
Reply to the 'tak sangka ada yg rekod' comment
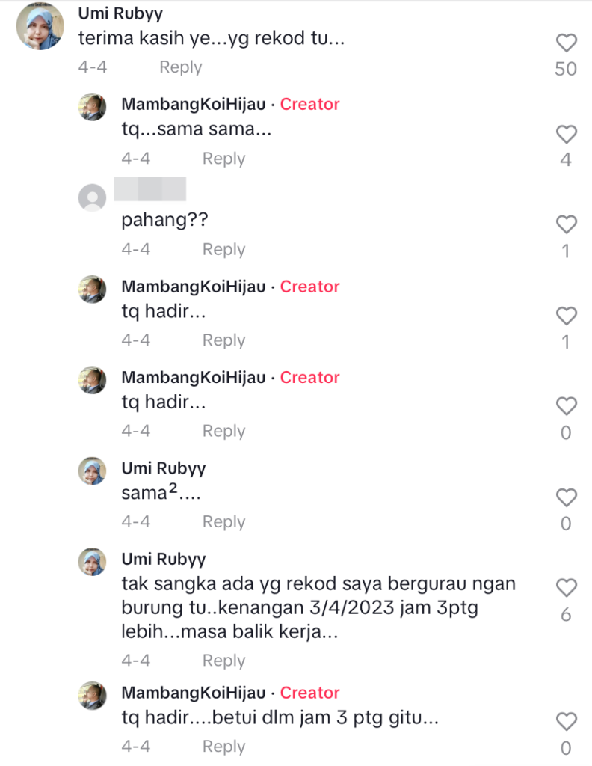(223, 661)
